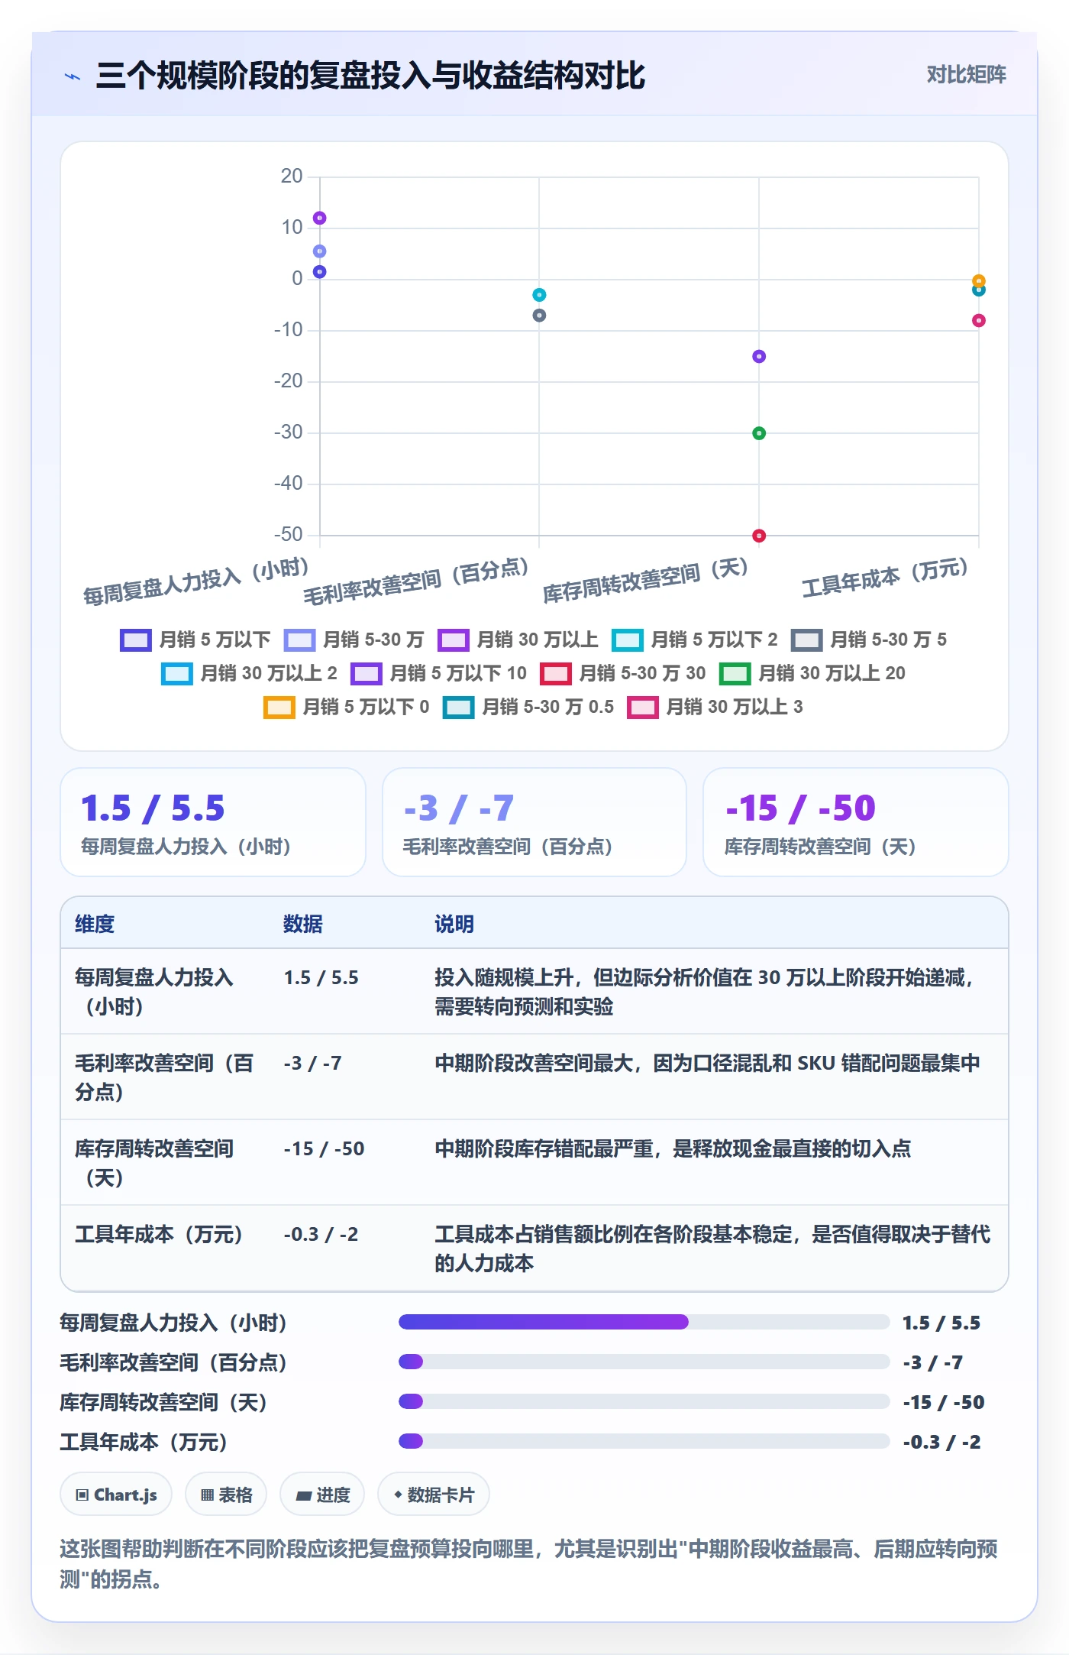Toggle the 月销 5 万以下 0 legend entry

pos(346,707)
